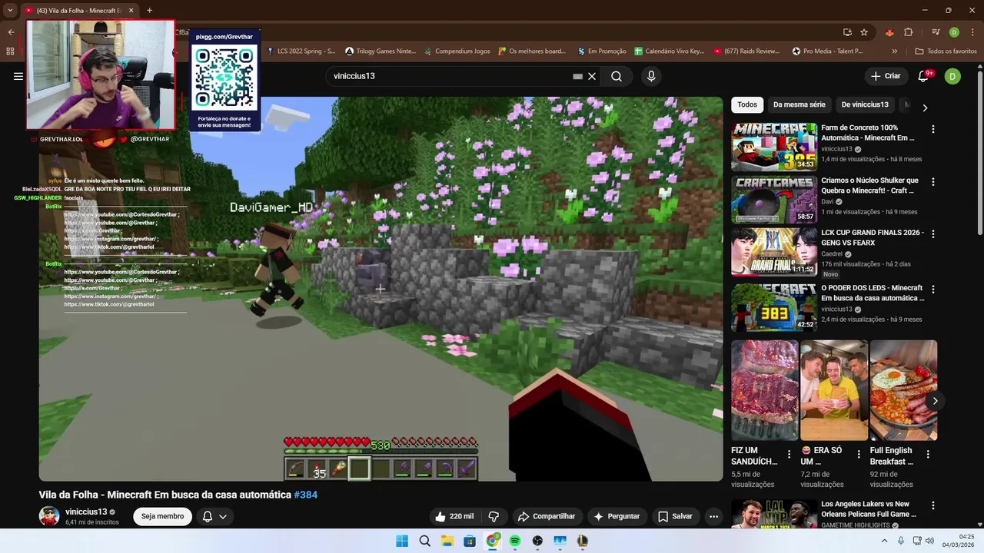Click the Compartilhar share button
984x553 pixels.
[547, 516]
